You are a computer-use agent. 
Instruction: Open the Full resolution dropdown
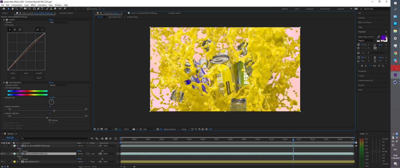[149, 129]
